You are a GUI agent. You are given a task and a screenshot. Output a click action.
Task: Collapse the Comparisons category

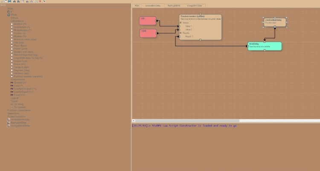point(18,80)
